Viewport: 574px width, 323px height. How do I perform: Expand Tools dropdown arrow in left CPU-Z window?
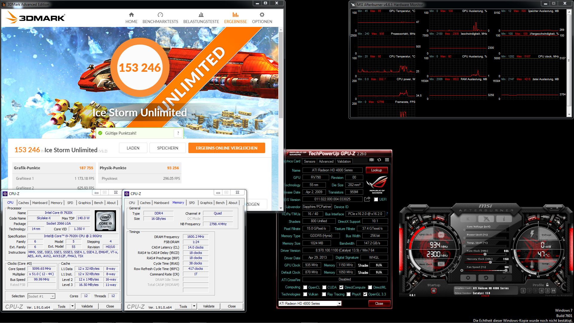(72, 306)
